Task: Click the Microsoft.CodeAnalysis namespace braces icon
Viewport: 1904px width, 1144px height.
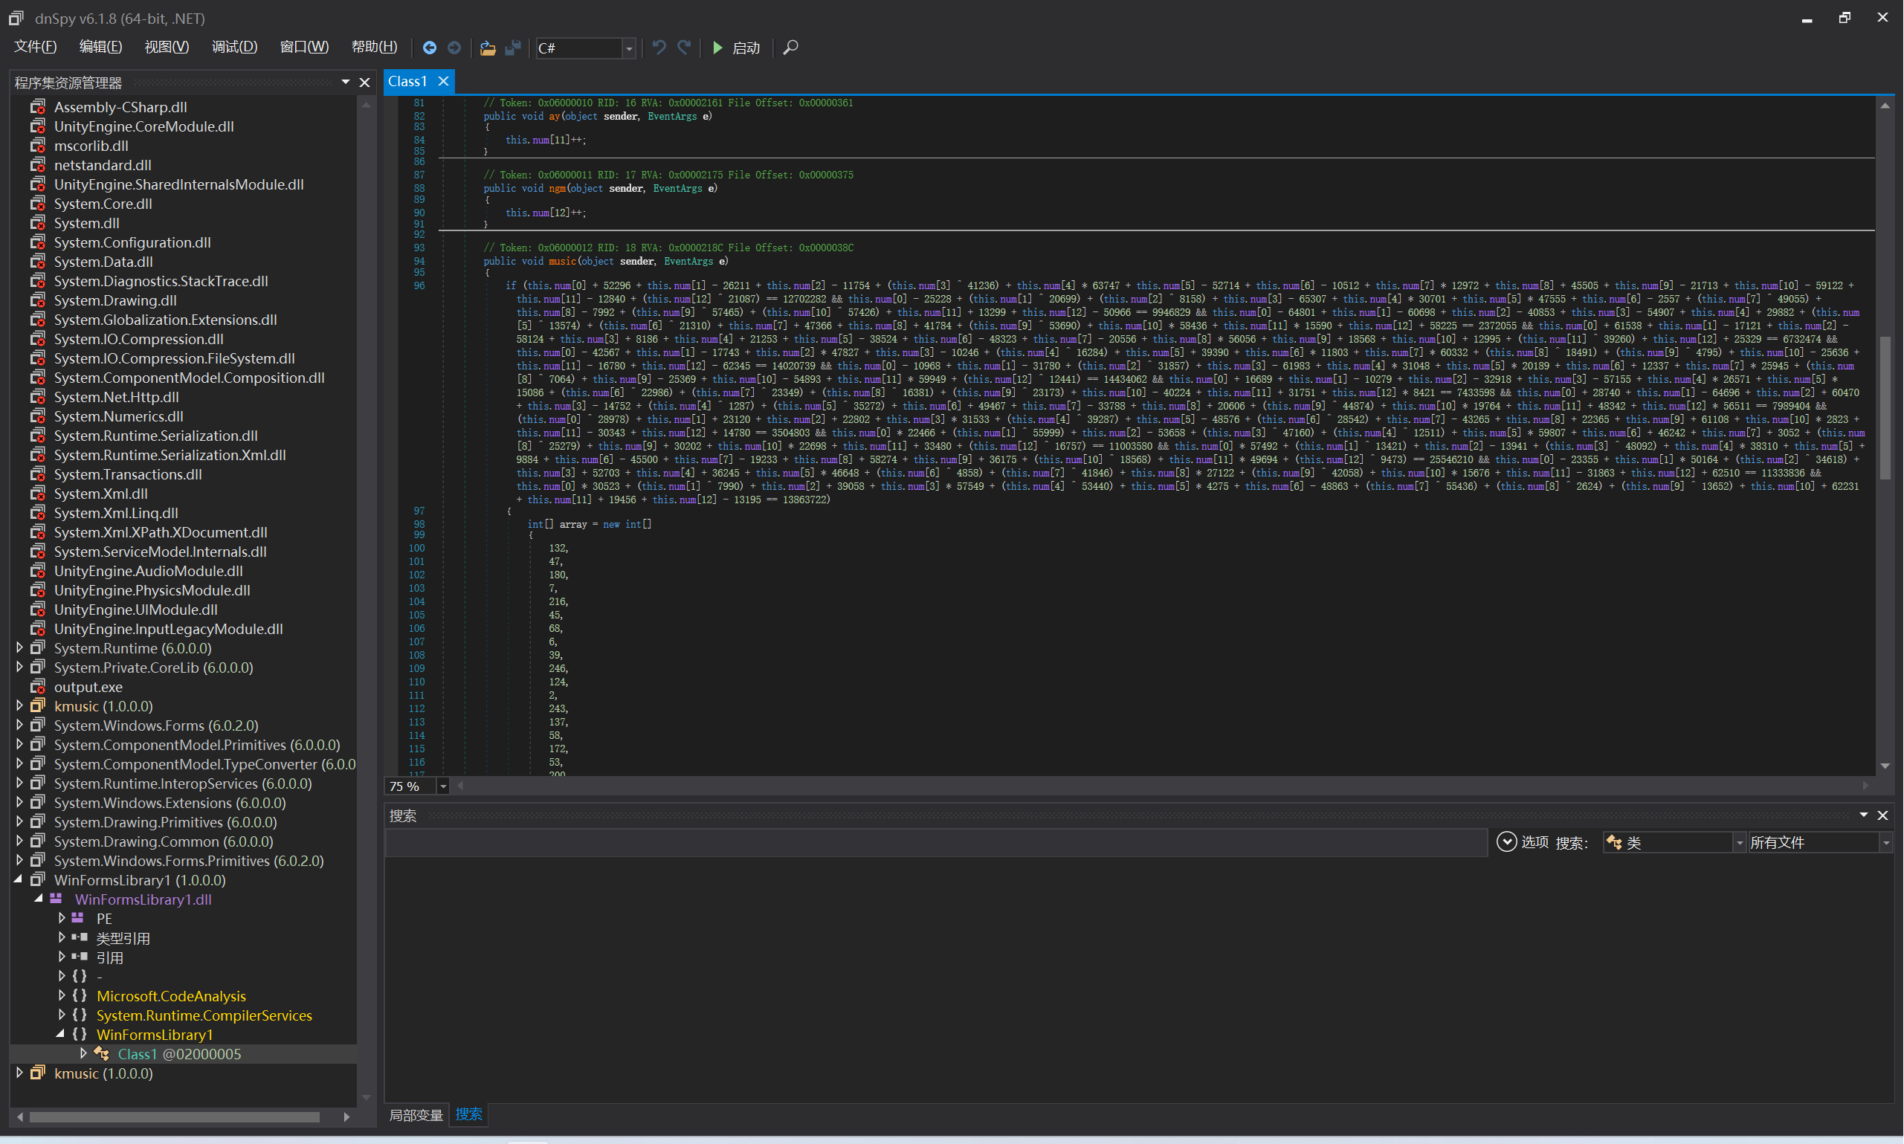Action: [80, 996]
